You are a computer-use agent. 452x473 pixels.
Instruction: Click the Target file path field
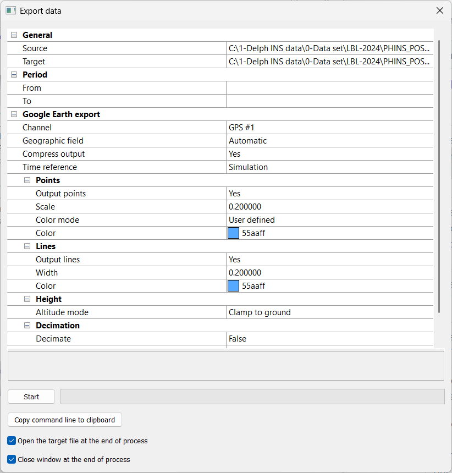coord(329,62)
